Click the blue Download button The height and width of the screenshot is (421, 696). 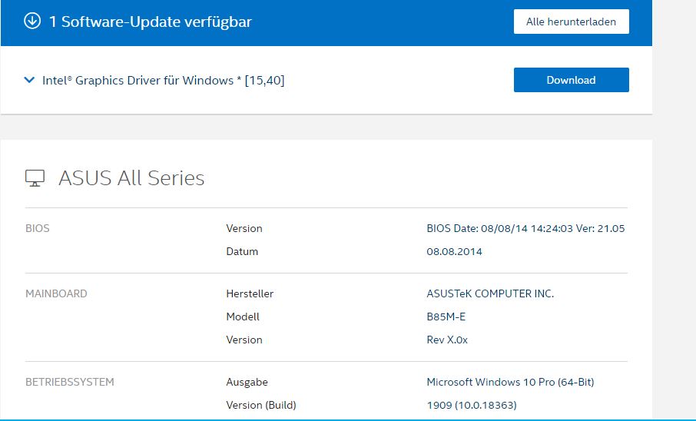tap(572, 80)
